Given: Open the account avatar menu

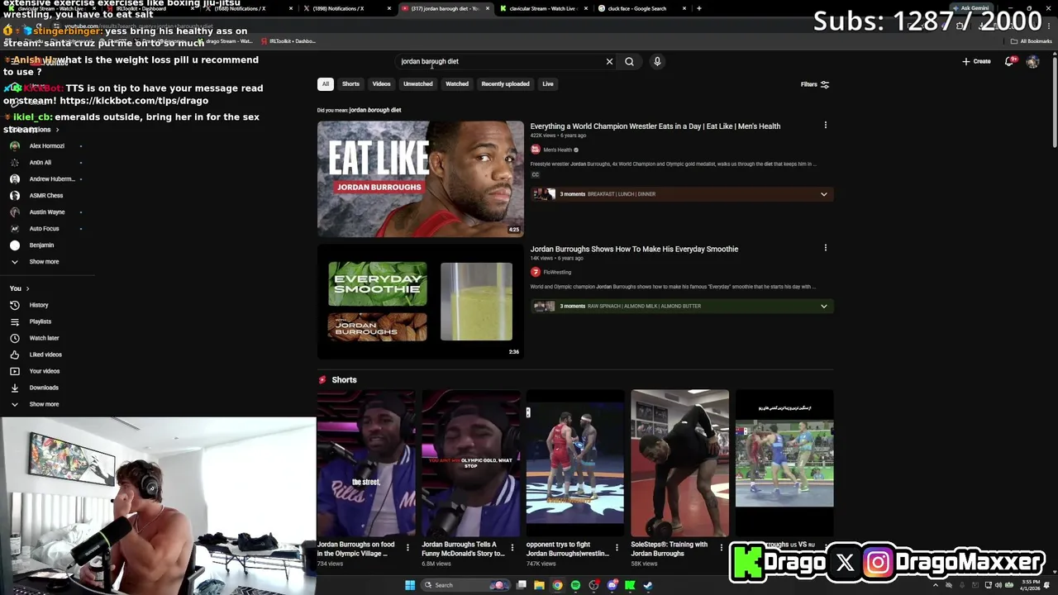Looking at the screenshot, I should tap(1032, 61).
